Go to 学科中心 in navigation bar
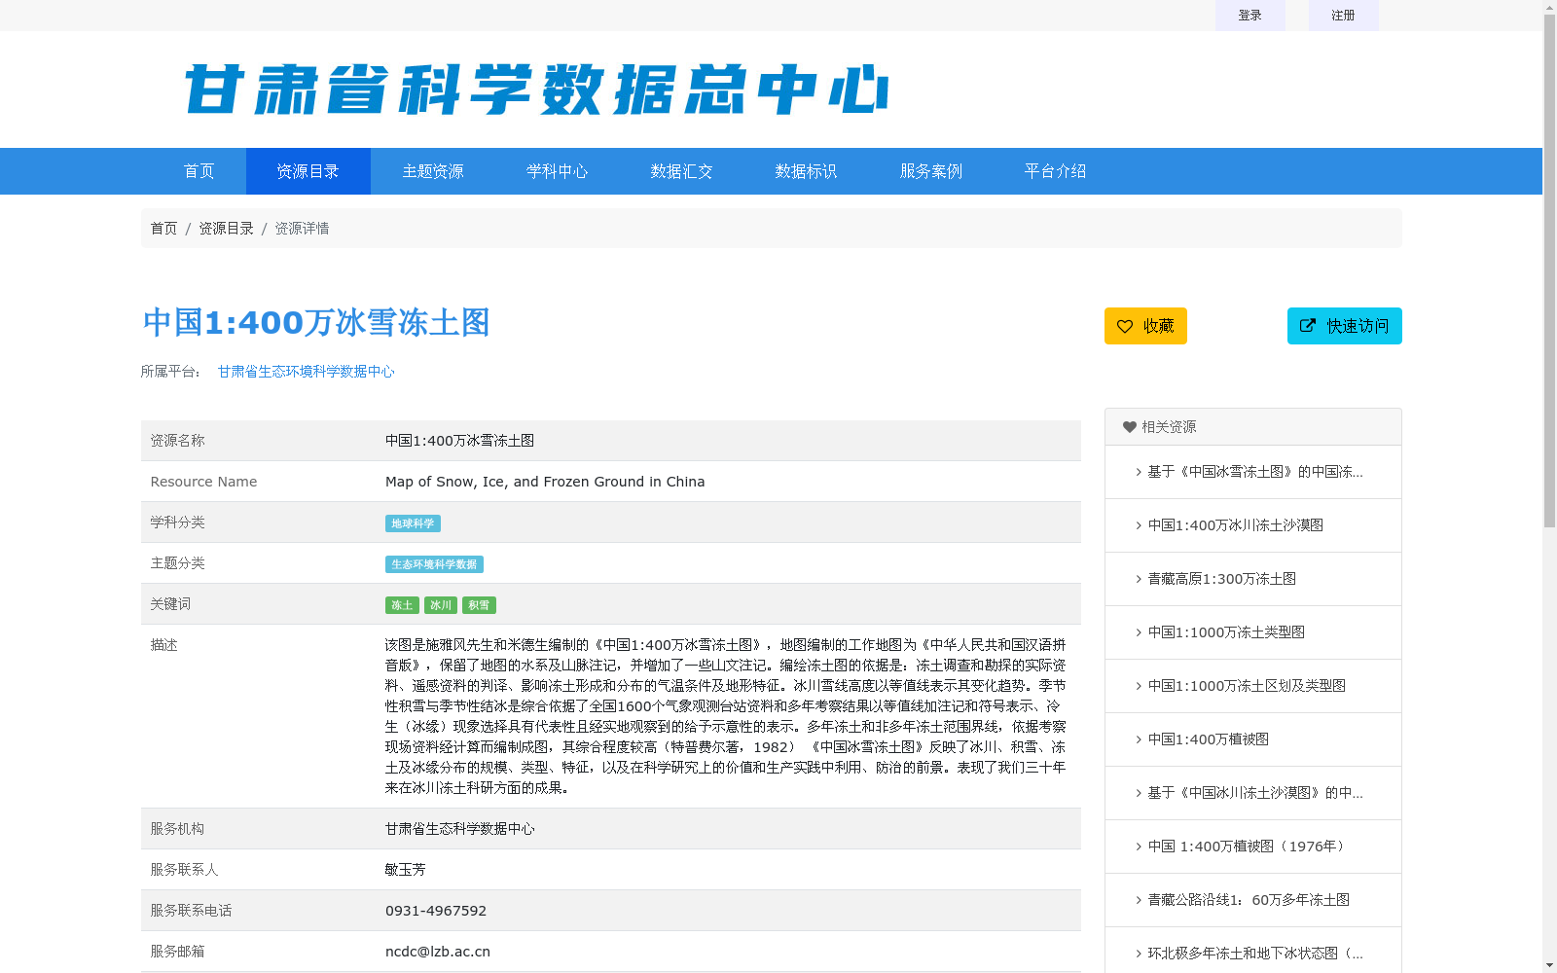The width and height of the screenshot is (1557, 973). point(558,171)
